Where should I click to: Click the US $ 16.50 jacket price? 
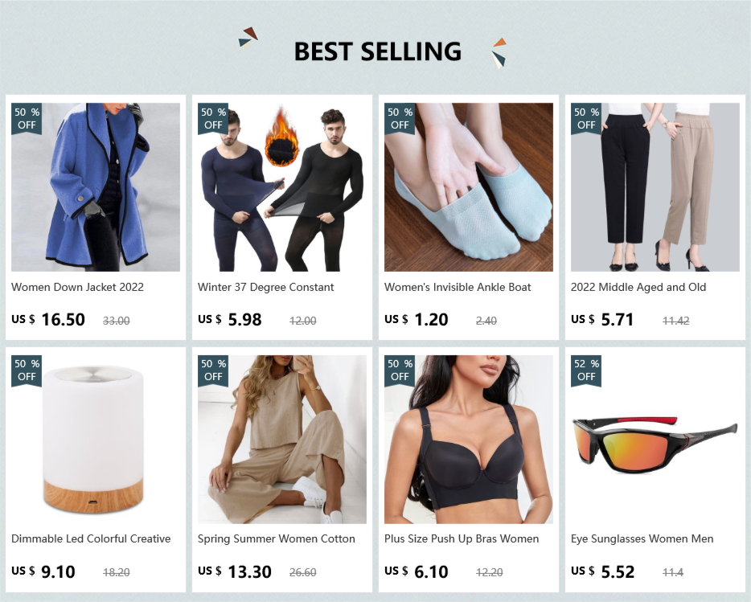[48, 319]
